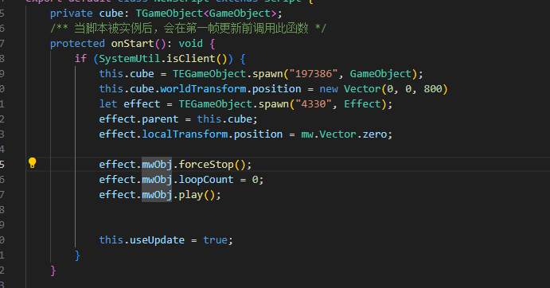
Task: Click the onStart function name
Action: 133,44
